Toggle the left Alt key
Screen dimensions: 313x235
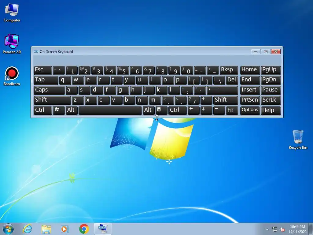point(72,111)
